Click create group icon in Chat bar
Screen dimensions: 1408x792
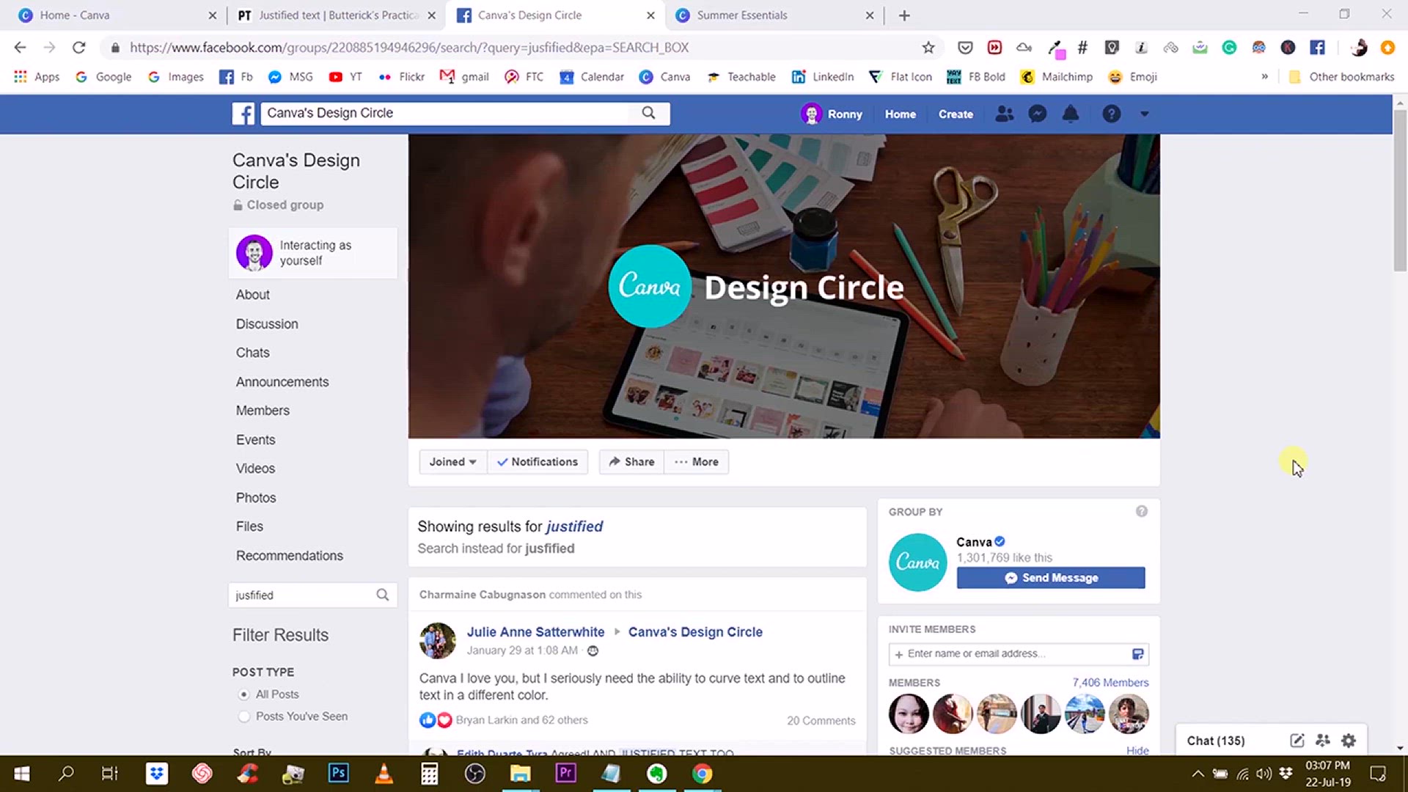[1323, 741]
